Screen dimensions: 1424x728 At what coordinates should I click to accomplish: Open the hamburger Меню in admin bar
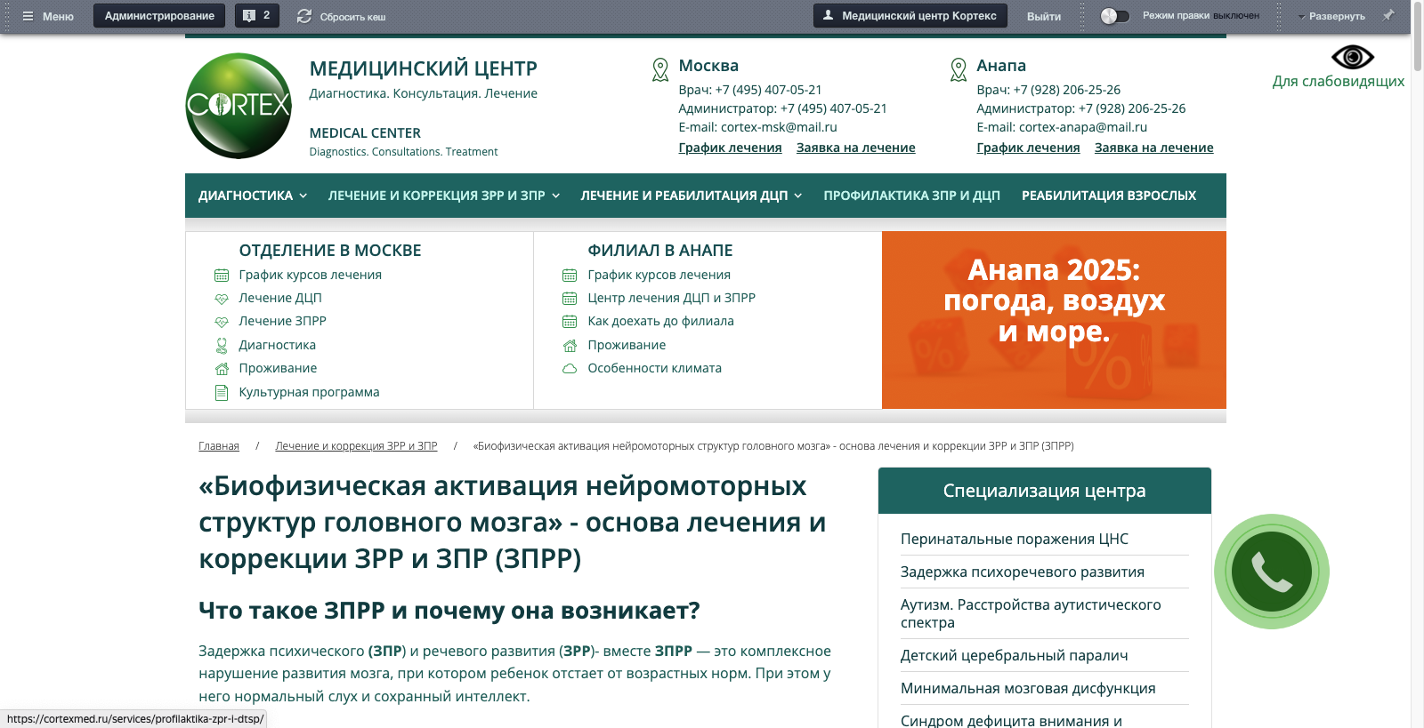point(48,16)
